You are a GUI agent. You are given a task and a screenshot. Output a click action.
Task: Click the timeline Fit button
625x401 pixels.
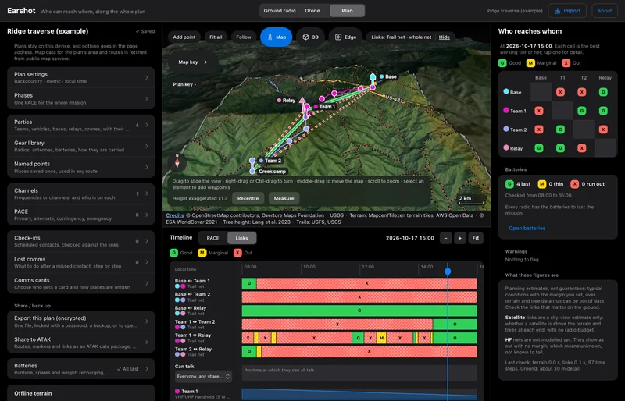(x=476, y=238)
